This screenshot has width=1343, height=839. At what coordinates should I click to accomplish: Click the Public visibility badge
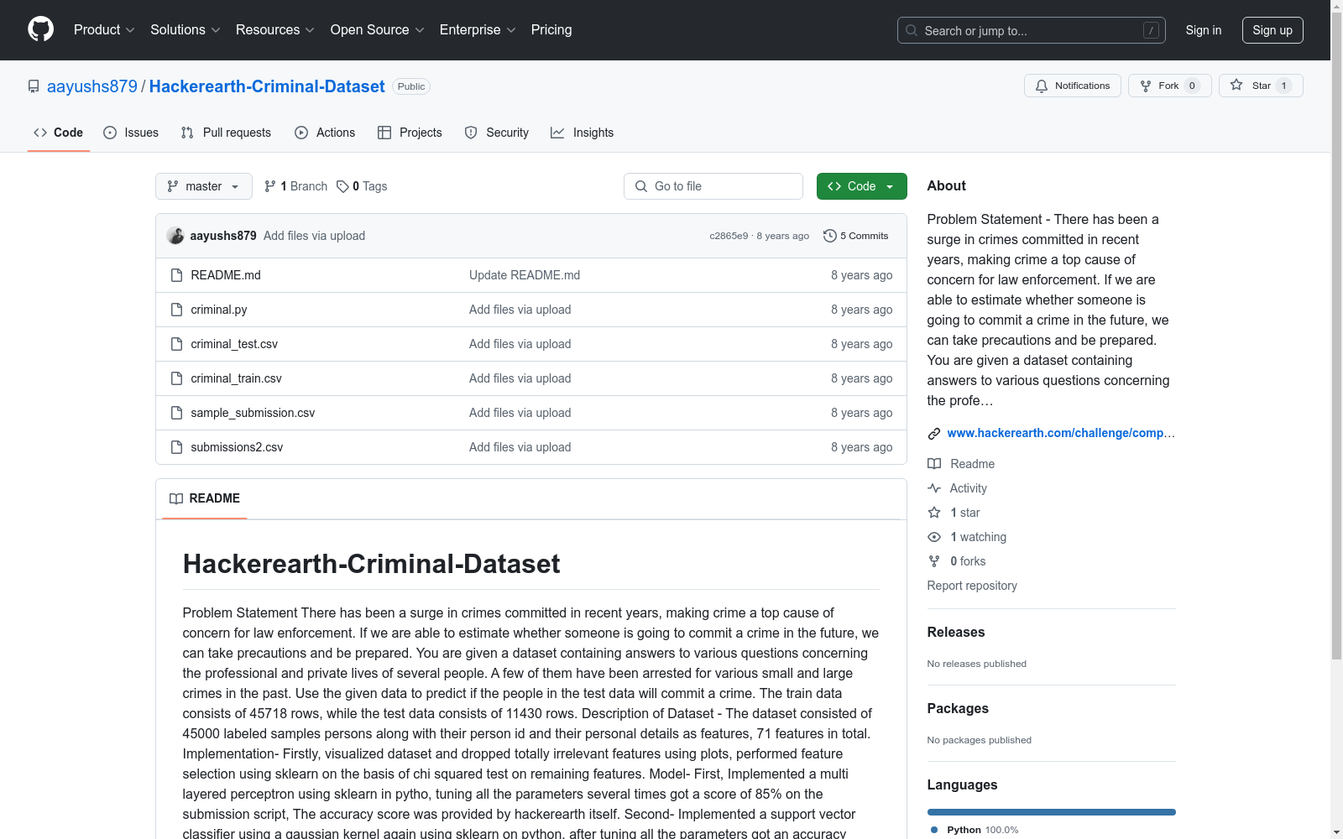[411, 86]
